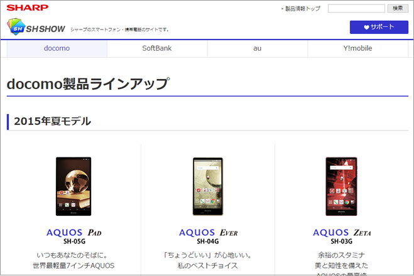Image resolution: width=414 pixels, height=276 pixels.
Task: Switch to the au tab
Action: pos(258,48)
